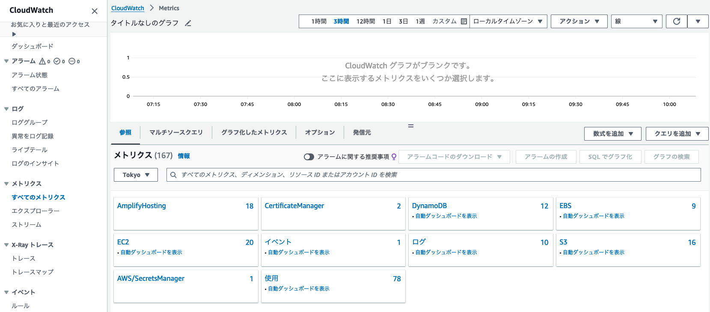Toggle alarm recommendations switch

(x=309, y=157)
